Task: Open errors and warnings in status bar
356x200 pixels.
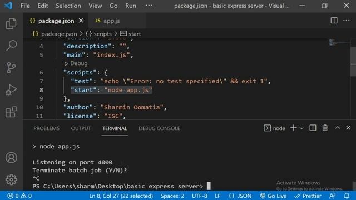Action: tap(19, 196)
